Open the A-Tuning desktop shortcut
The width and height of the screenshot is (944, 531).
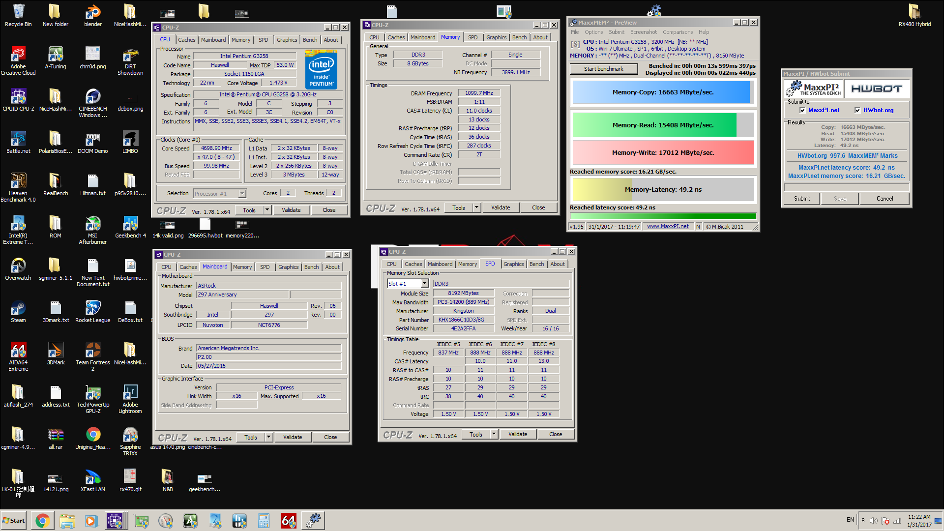click(56, 58)
